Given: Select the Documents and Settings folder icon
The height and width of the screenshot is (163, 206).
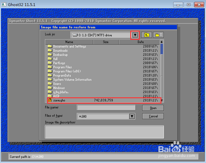Looking at the screenshot, I should [50, 46].
